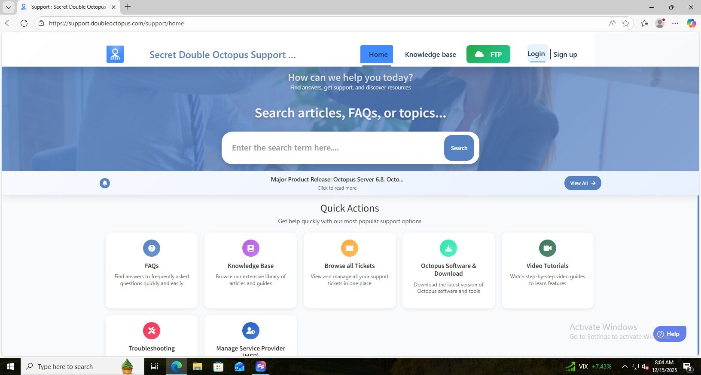Open the Knowledge Base card title
This screenshot has height=375, width=701.
click(x=251, y=266)
